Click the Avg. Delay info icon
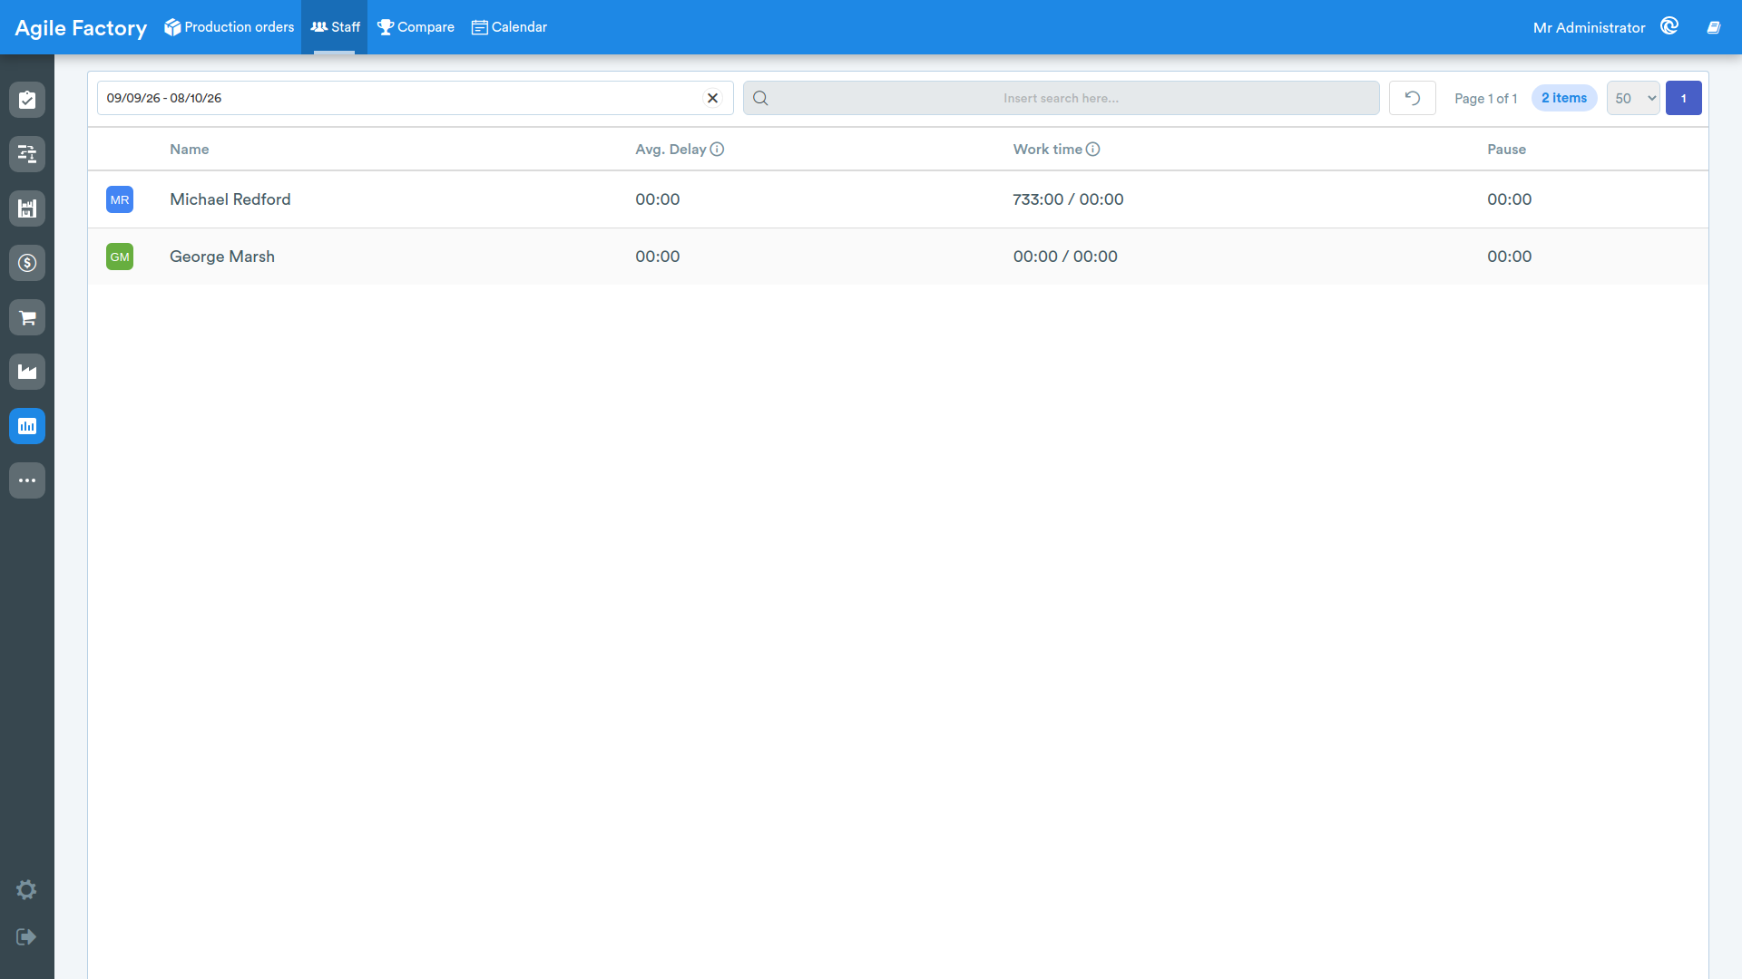The width and height of the screenshot is (1742, 979). tap(717, 150)
